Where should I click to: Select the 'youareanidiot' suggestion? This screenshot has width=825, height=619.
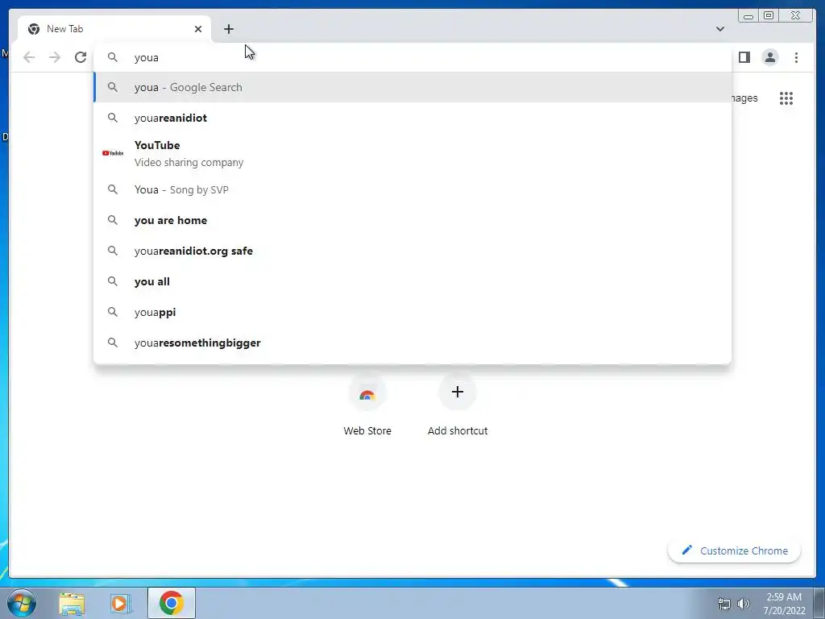coord(412,118)
